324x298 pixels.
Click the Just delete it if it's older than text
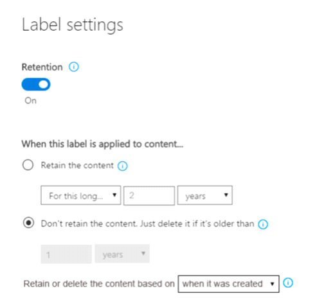[x=197, y=223]
